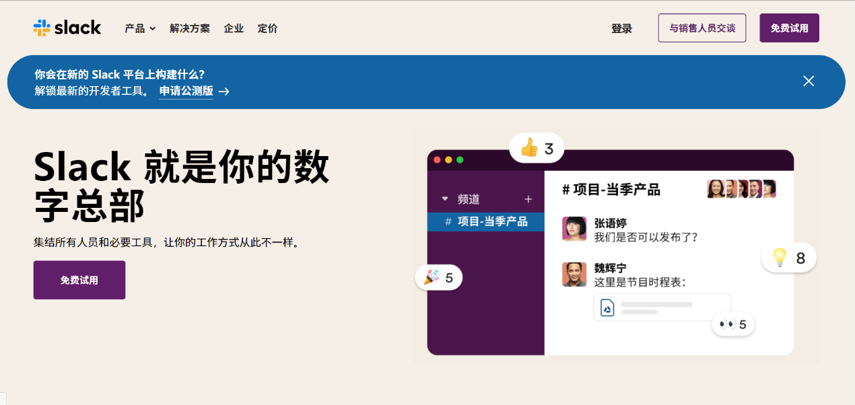Image resolution: width=855 pixels, height=405 pixels.
Task: Click the member avatars group in channel header
Action: 741,189
